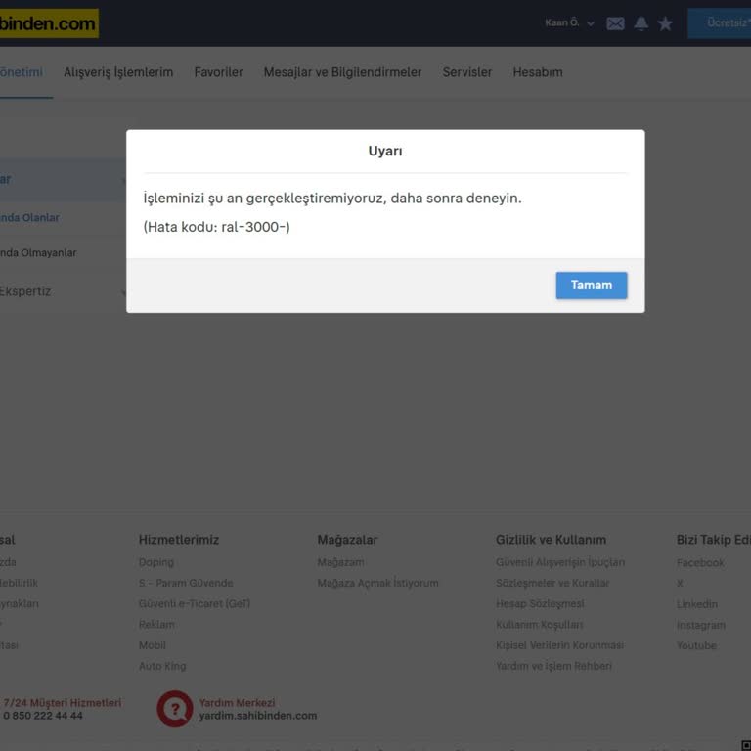The width and height of the screenshot is (751, 751).
Task: Open Güvenli e-Ticaret (GeT) link
Action: point(195,604)
